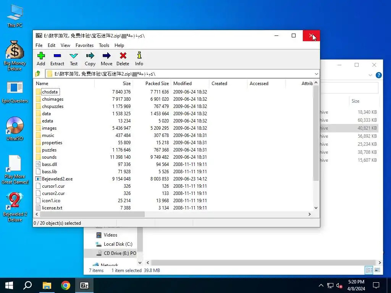Go up one folder level icon
Image resolution: width=391 pixels, height=293 pixels.
pos(38,74)
